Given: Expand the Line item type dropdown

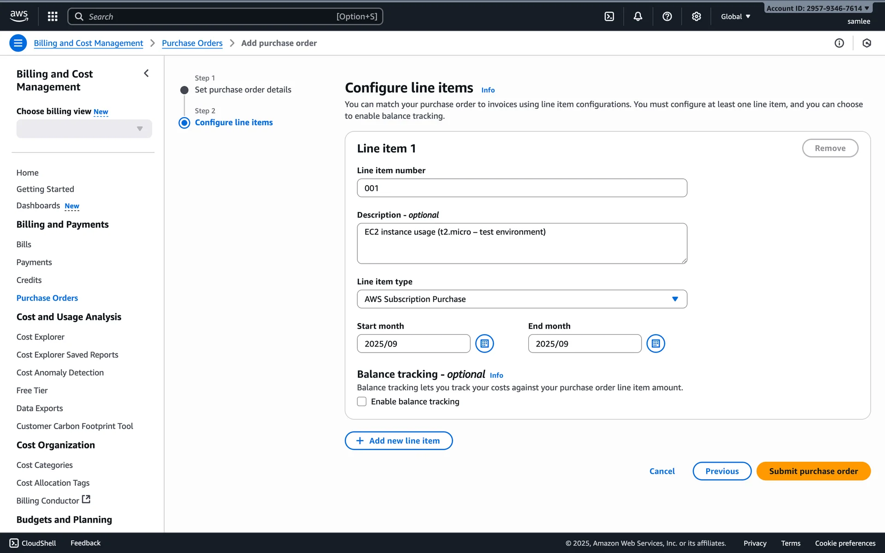Looking at the screenshot, I should (522, 299).
